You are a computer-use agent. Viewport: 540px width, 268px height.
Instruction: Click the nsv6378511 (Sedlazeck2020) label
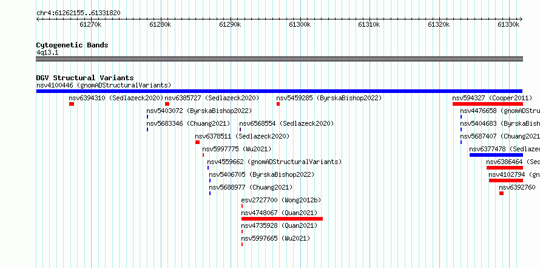point(242,136)
